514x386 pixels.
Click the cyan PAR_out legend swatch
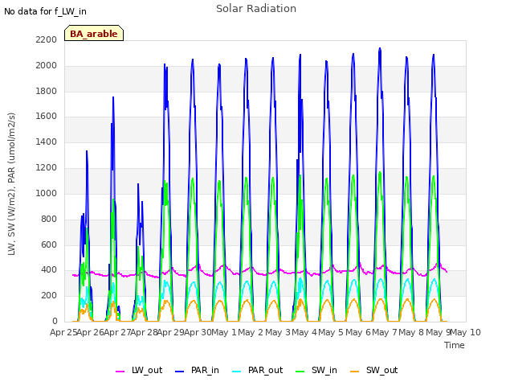click(236, 372)
